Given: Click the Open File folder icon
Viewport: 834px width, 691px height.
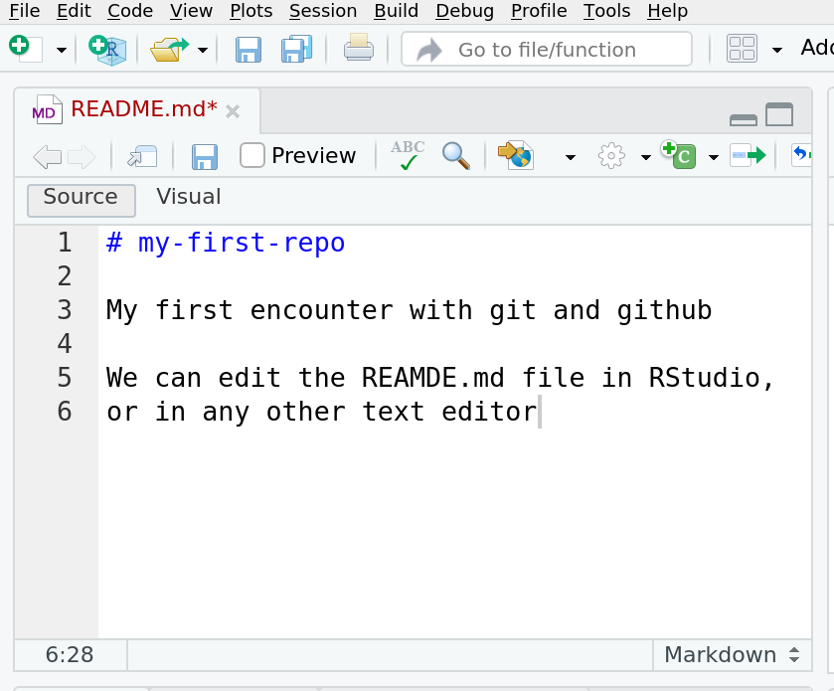Looking at the screenshot, I should [169, 49].
